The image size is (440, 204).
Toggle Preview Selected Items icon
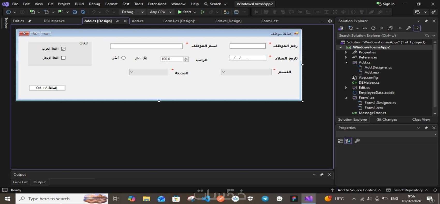[x=417, y=28]
